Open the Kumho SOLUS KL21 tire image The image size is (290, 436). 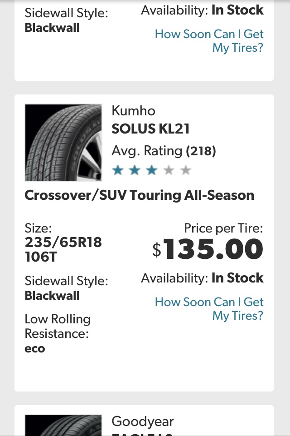[x=63, y=143]
